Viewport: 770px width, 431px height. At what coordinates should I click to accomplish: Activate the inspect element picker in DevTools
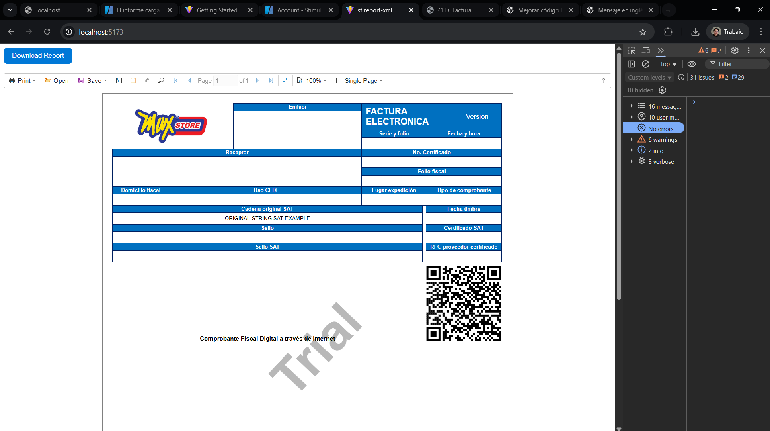(x=631, y=51)
